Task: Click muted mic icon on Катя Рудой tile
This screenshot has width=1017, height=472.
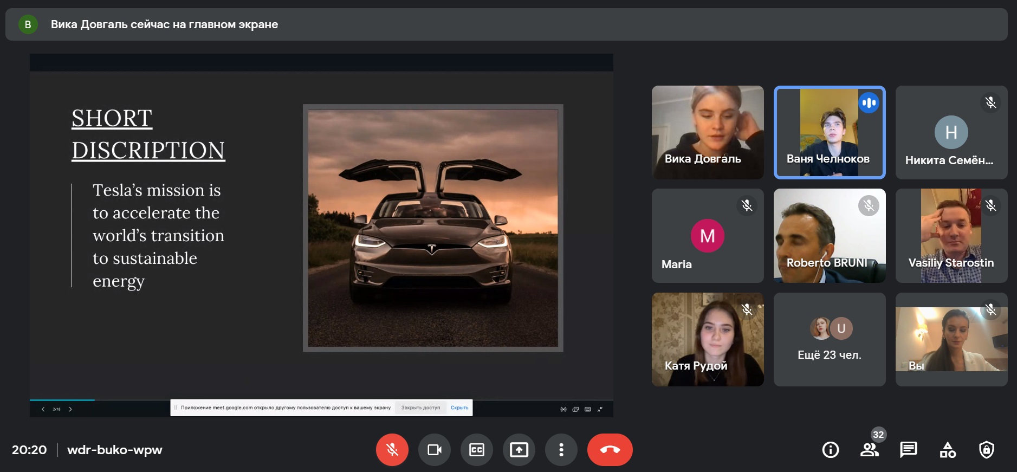Action: click(x=747, y=309)
